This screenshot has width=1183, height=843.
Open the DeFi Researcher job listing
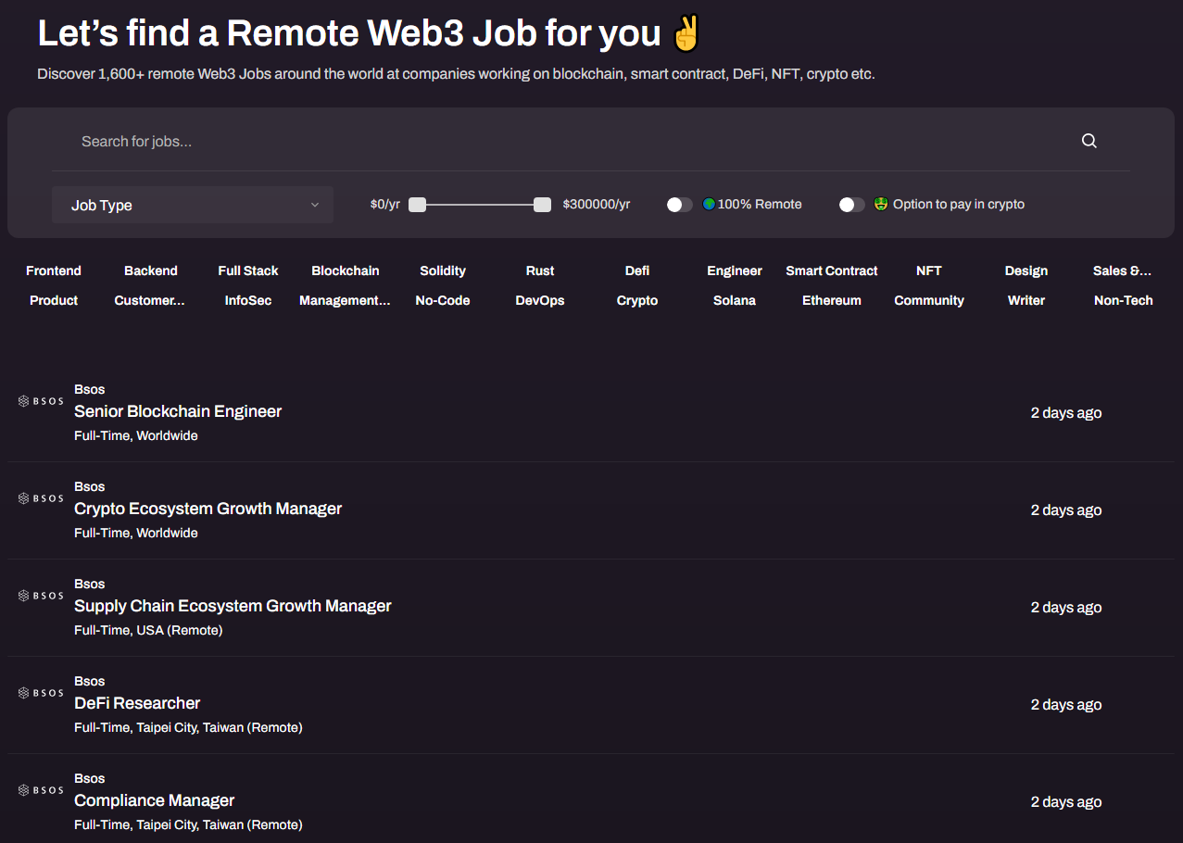pyautogui.click(x=137, y=703)
